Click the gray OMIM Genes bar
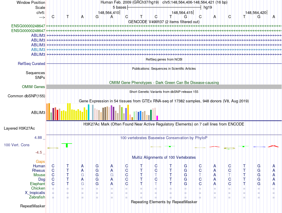This screenshot has width=282, height=213. click(164, 87)
